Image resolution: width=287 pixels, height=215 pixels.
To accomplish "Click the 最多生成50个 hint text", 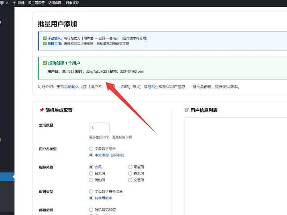I will [110, 137].
